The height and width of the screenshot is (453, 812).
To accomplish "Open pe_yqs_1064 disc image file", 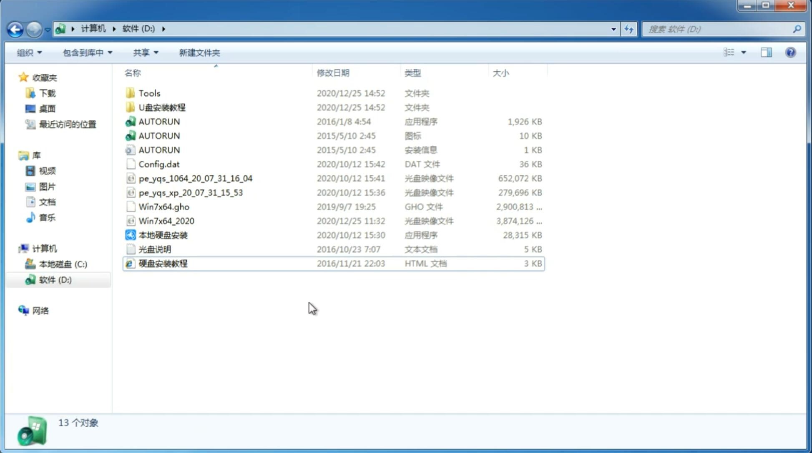I will (195, 178).
